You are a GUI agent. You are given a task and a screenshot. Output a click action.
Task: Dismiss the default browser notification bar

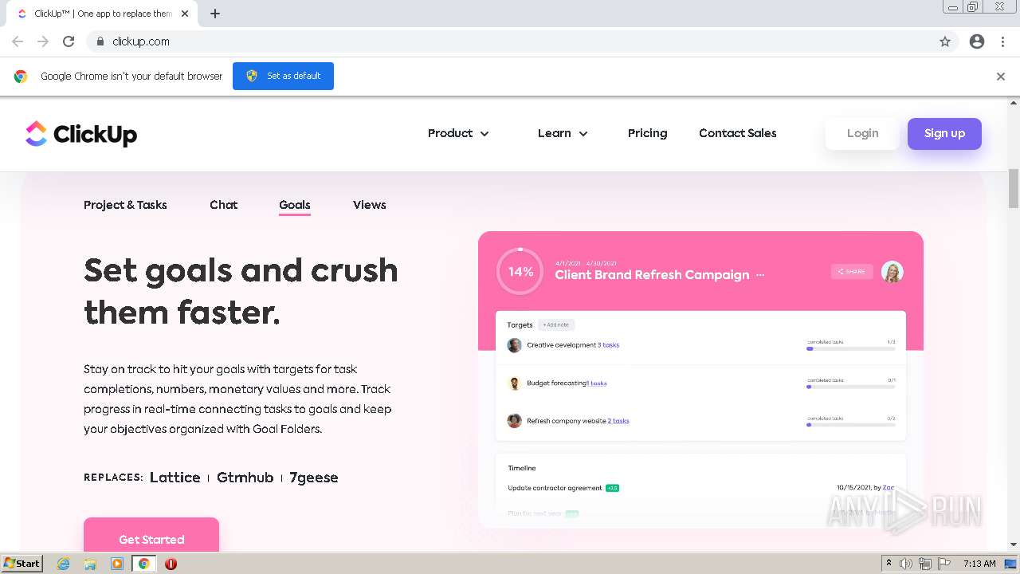click(x=1001, y=77)
